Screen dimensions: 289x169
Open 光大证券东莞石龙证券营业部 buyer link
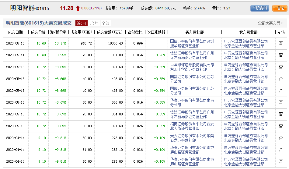192,138
